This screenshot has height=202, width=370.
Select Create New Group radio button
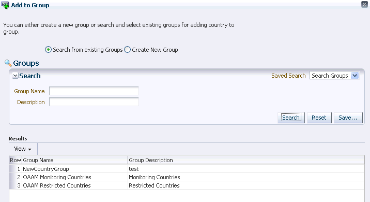[128, 50]
